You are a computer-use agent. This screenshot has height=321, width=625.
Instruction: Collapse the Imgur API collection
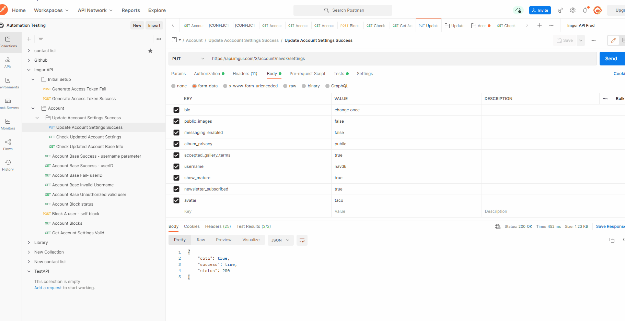pos(29,70)
